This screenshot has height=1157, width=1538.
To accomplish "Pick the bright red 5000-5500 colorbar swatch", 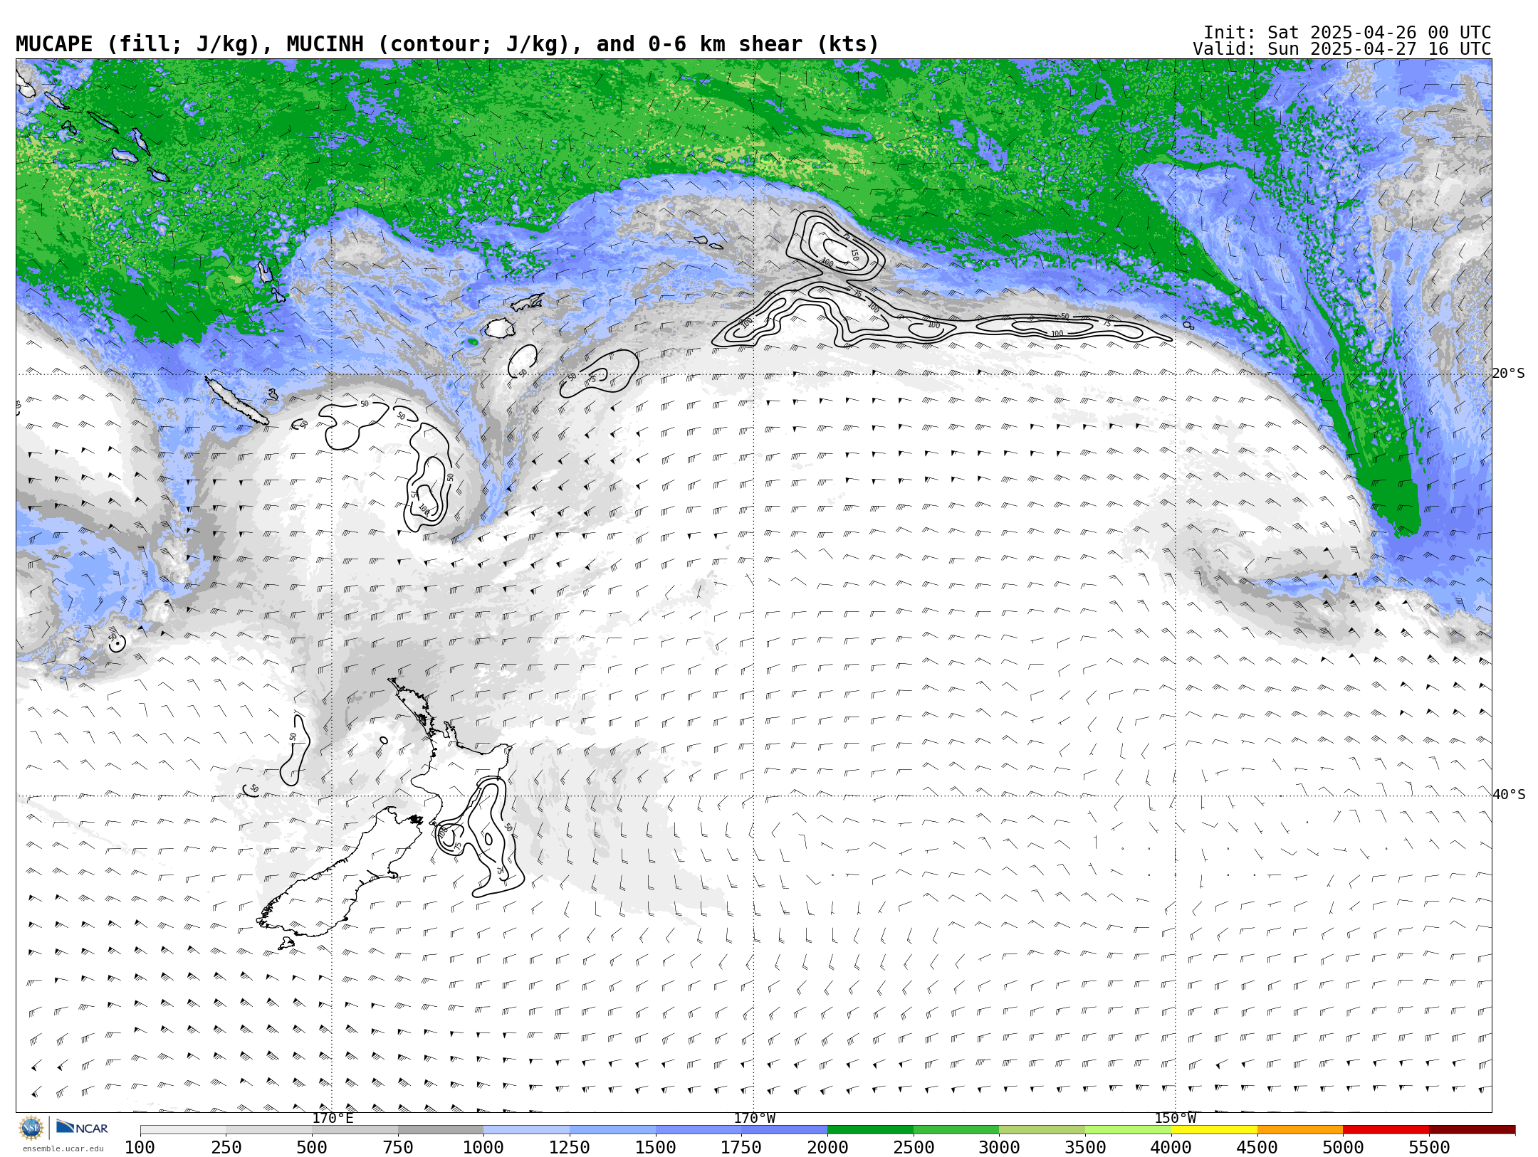I will (x=1386, y=1129).
